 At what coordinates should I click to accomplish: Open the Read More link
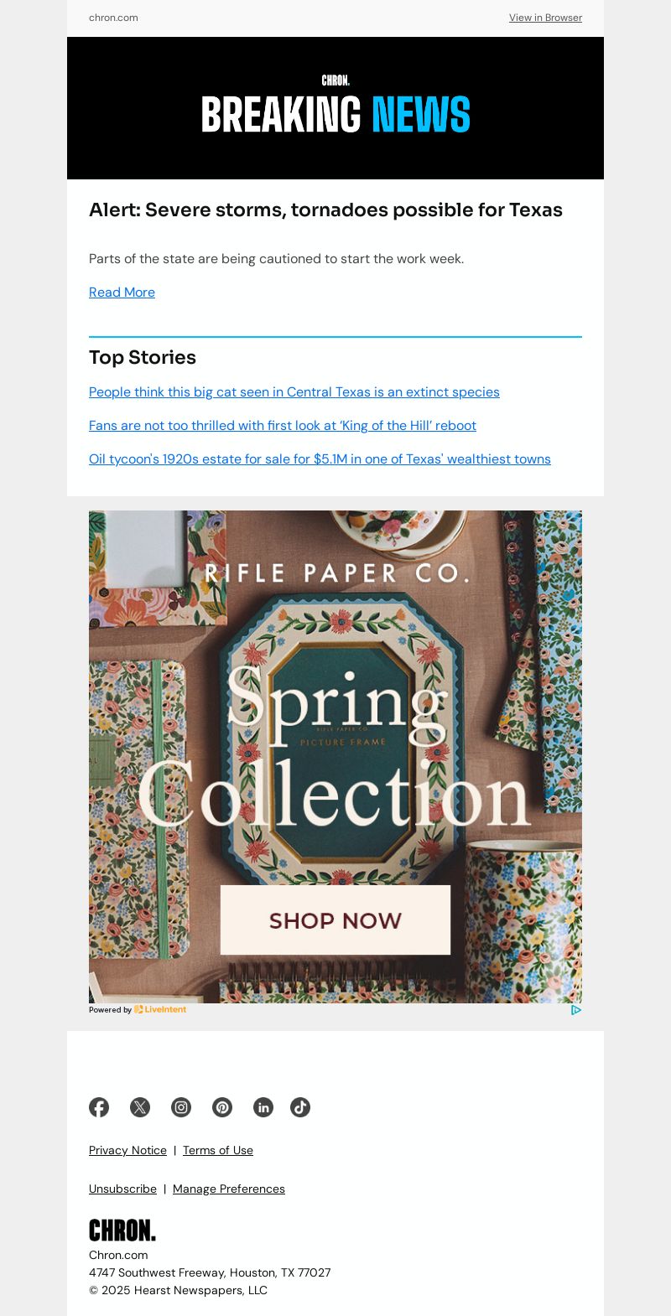click(122, 292)
